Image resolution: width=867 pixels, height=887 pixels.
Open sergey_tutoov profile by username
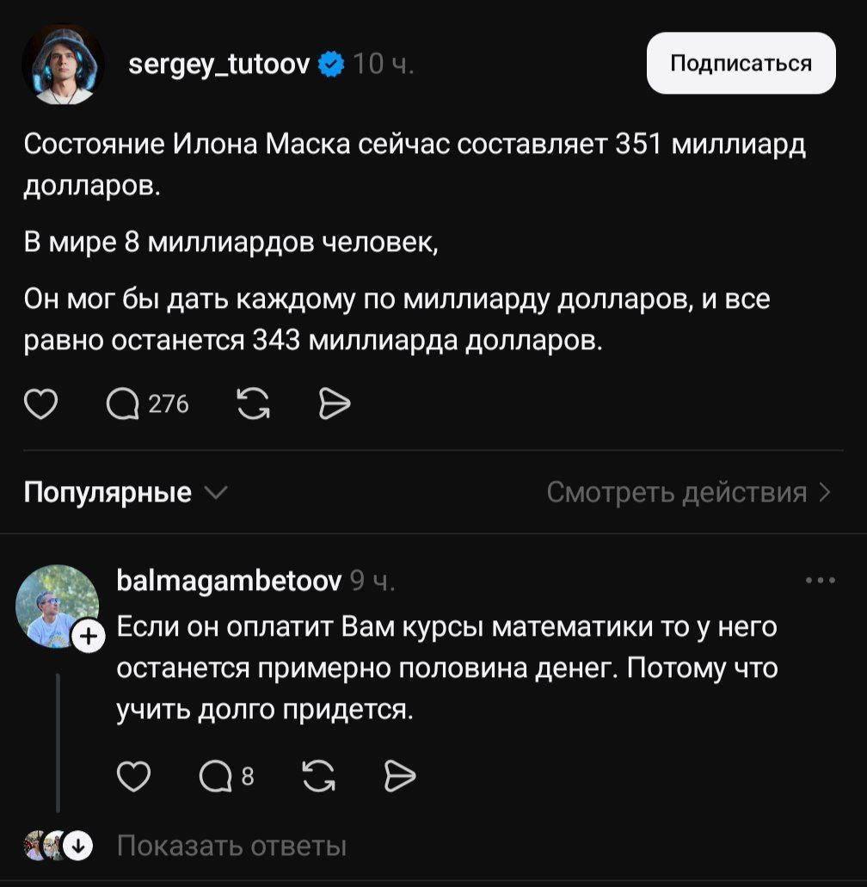[218, 64]
